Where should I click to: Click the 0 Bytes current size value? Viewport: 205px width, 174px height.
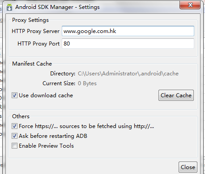point(87,83)
